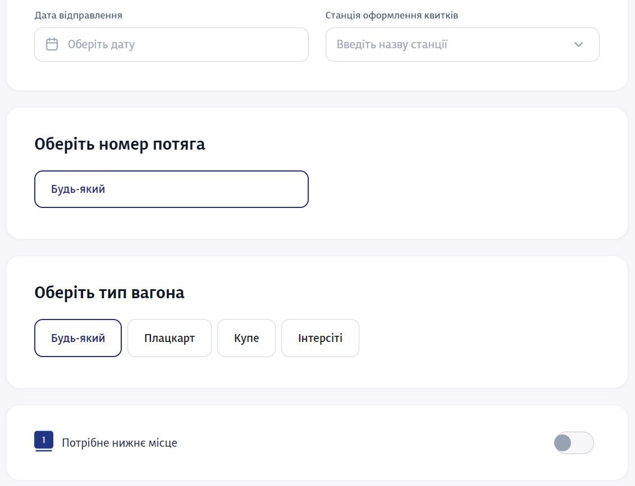Viewport: 635px width, 486px height.
Task: Select 'Будь-який' under wagon type options
Action: pyautogui.click(x=77, y=337)
